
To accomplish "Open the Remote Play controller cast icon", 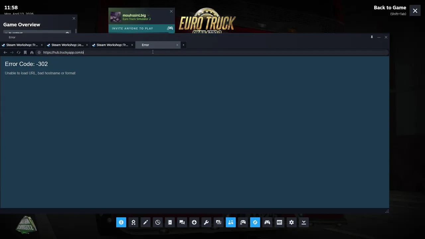I will (x=243, y=222).
